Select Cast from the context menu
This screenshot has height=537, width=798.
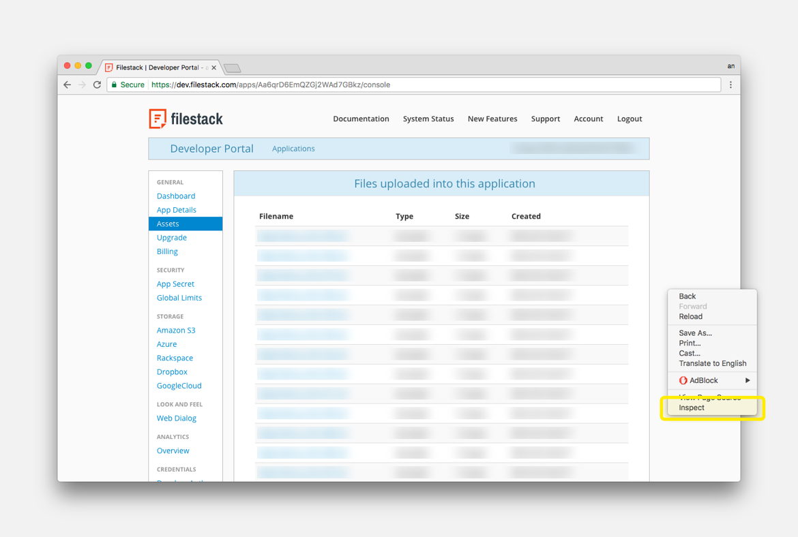(688, 353)
